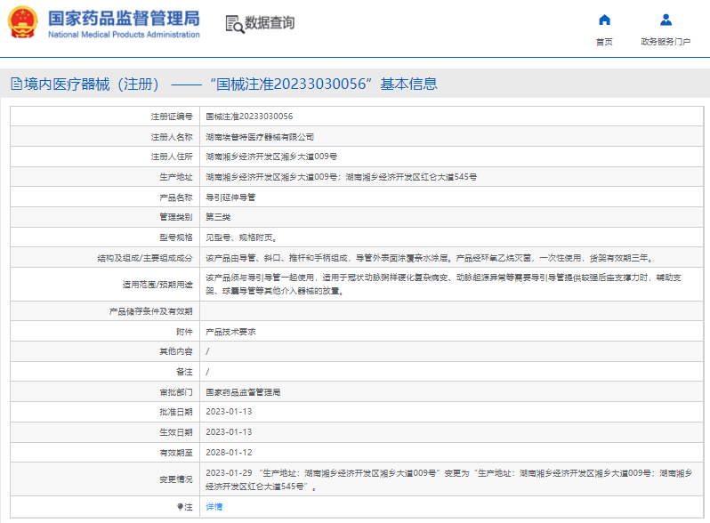Click effective date value in 生效日期 row

229,432
